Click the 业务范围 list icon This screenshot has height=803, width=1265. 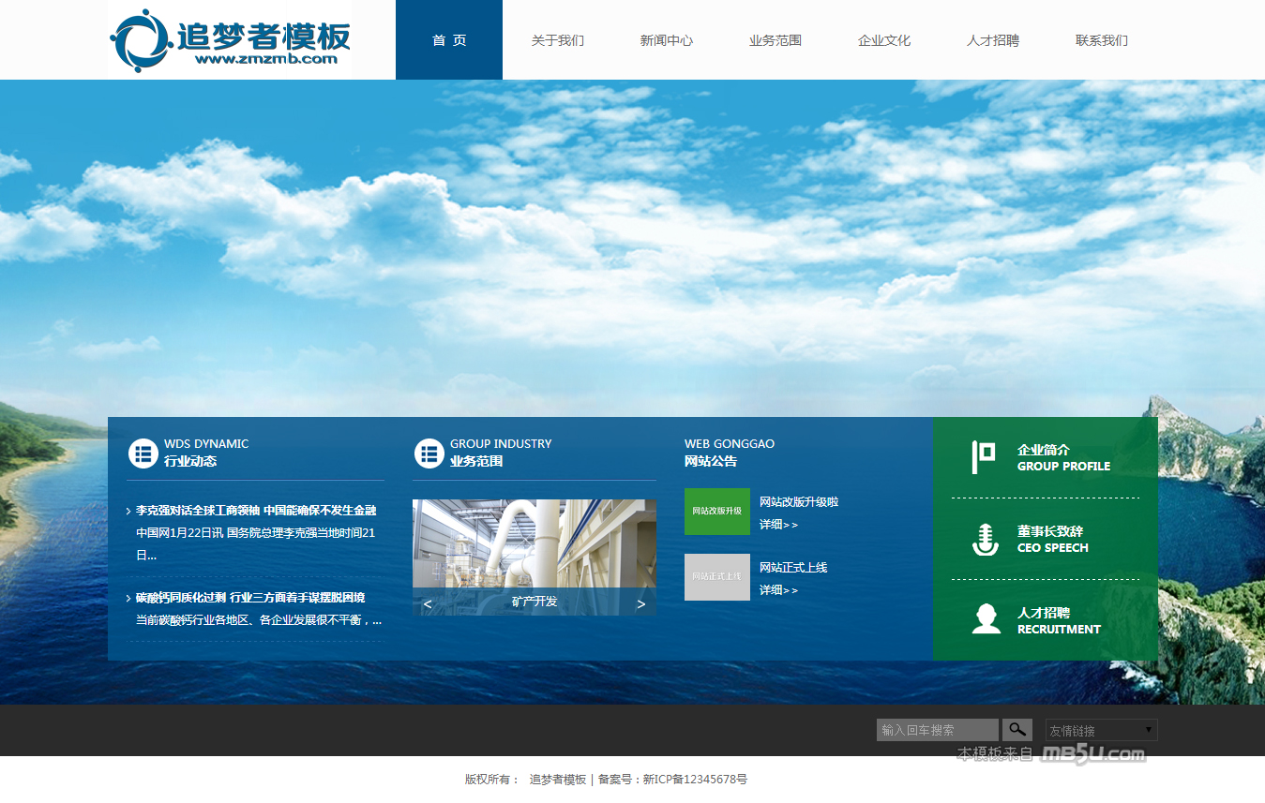429,454
